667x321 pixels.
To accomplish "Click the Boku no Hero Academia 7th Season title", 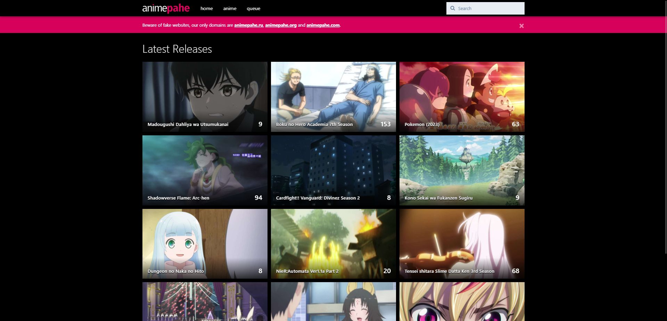I will click(x=314, y=124).
